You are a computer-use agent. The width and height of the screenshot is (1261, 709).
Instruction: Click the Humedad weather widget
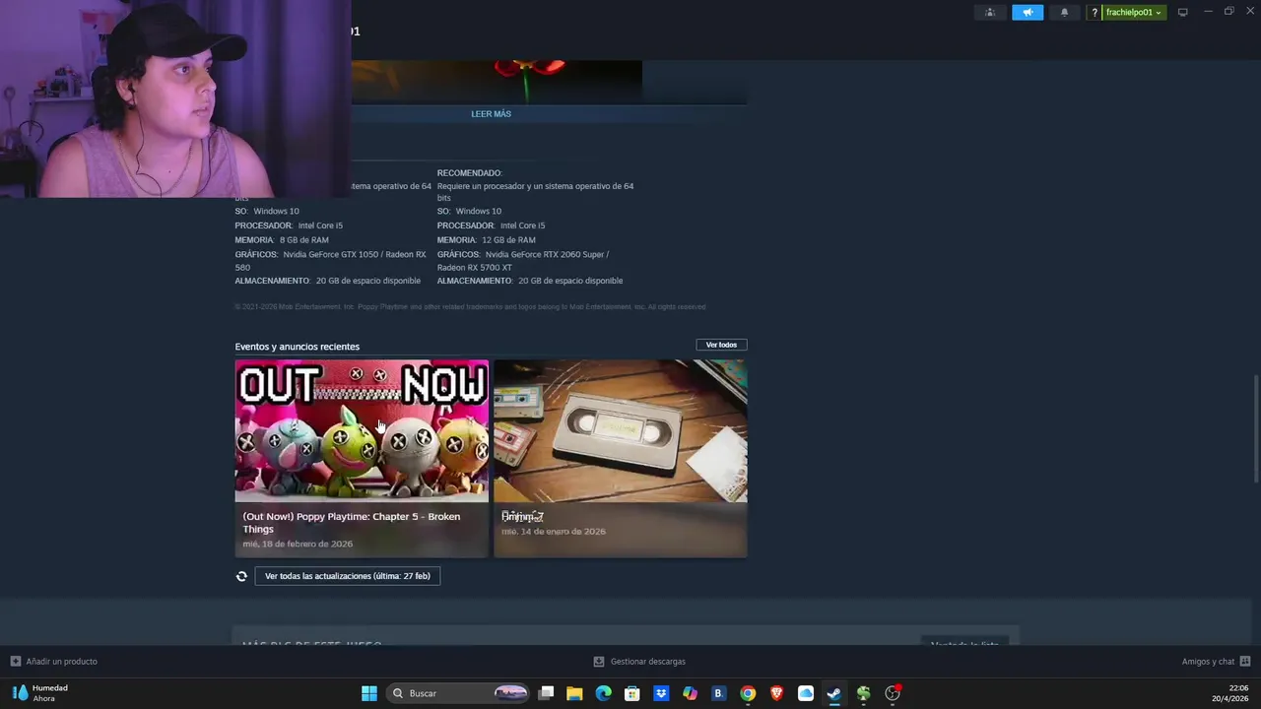tap(41, 693)
